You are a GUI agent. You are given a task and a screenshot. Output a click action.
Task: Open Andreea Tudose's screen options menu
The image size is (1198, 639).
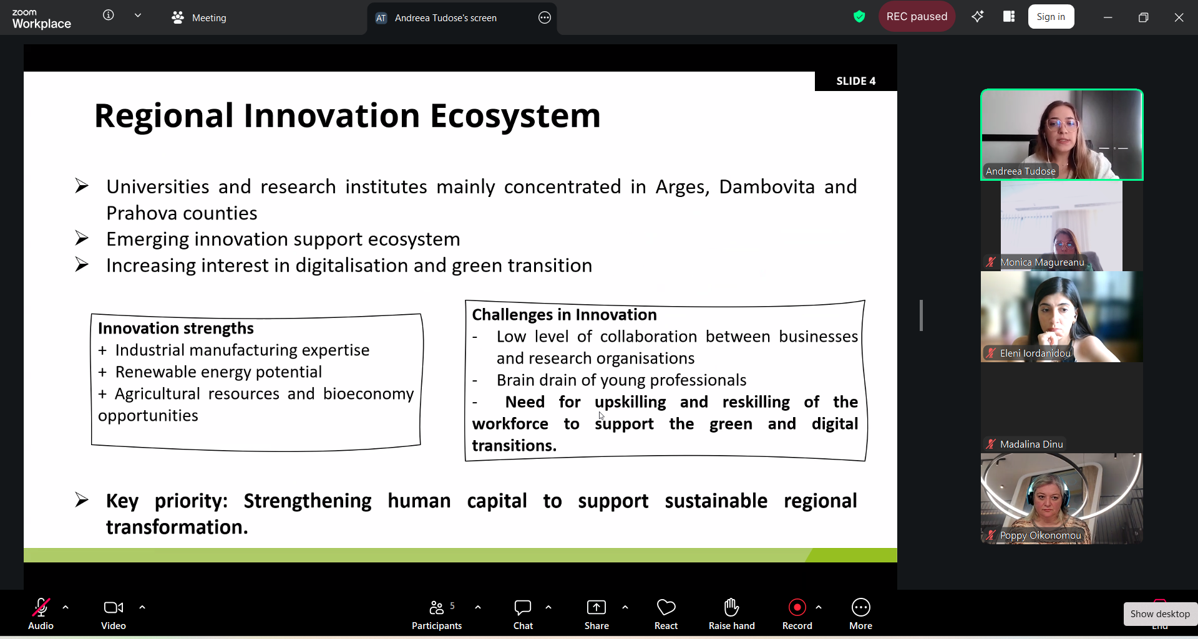pyautogui.click(x=545, y=17)
